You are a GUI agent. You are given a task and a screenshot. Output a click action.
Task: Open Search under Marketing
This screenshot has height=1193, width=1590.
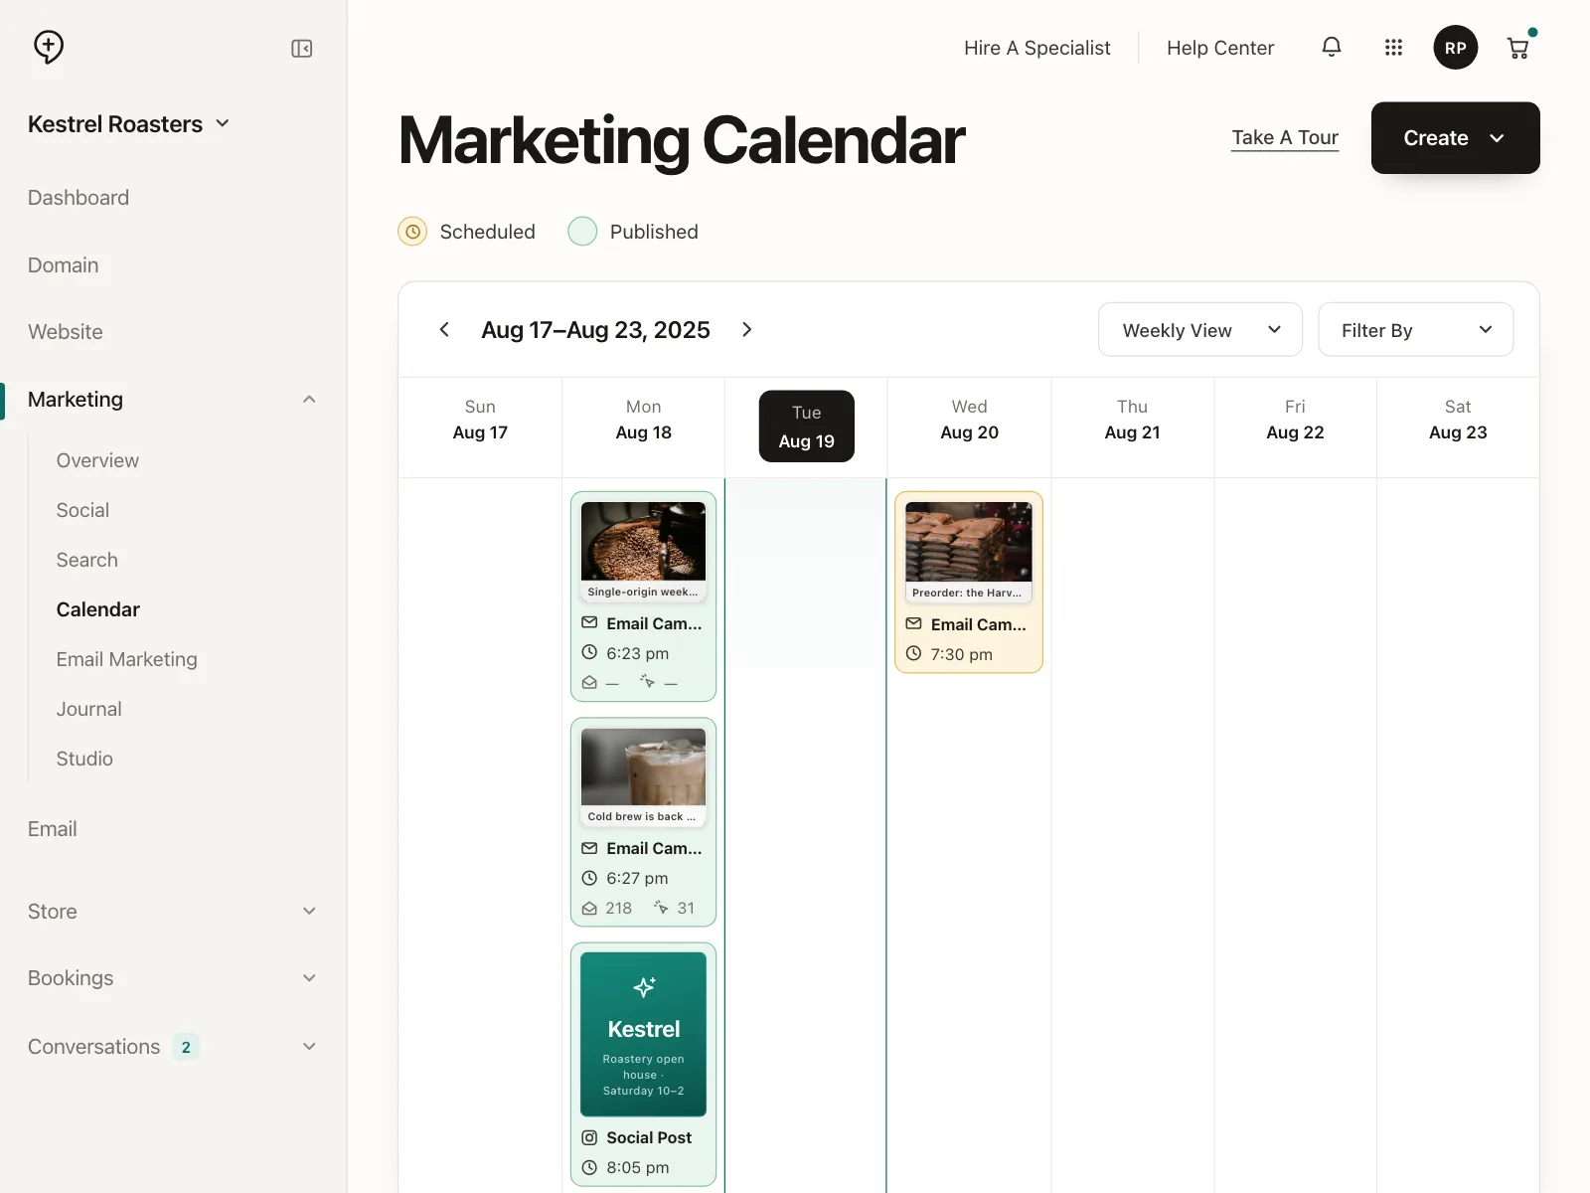click(87, 560)
